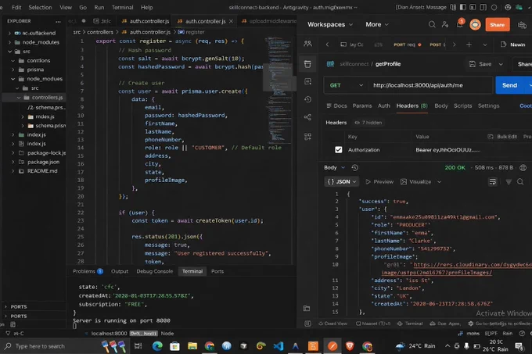Click the Visualize response button
The height and width of the screenshot is (354, 532).
416,182
